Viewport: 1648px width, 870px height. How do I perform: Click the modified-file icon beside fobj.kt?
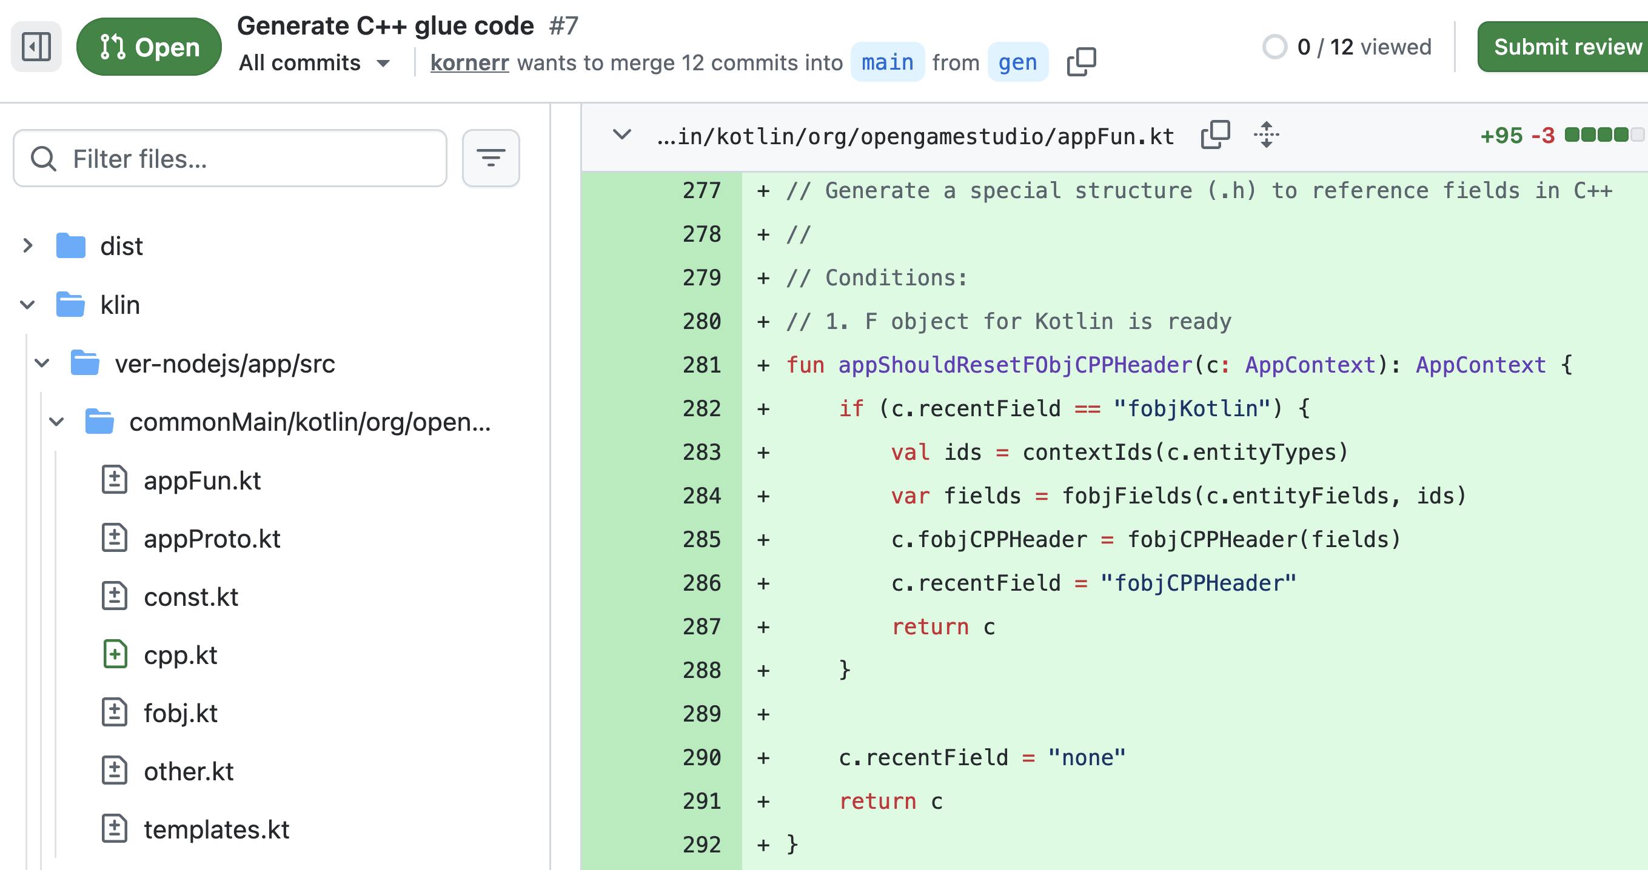coord(115,712)
